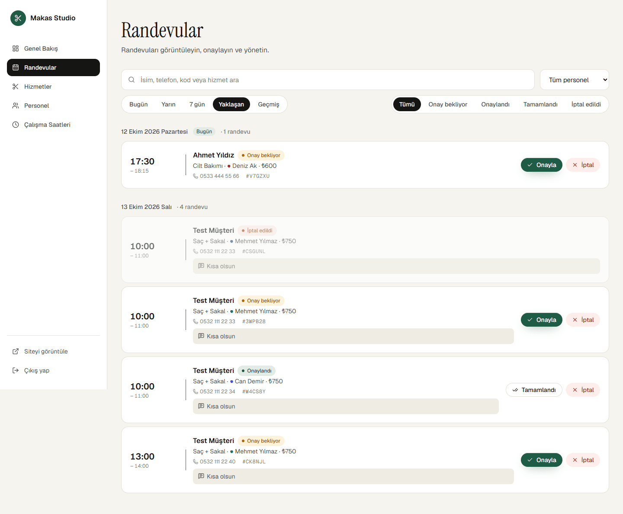Click the Randevular calendar icon in sidebar
The width and height of the screenshot is (623, 514).
coord(16,67)
